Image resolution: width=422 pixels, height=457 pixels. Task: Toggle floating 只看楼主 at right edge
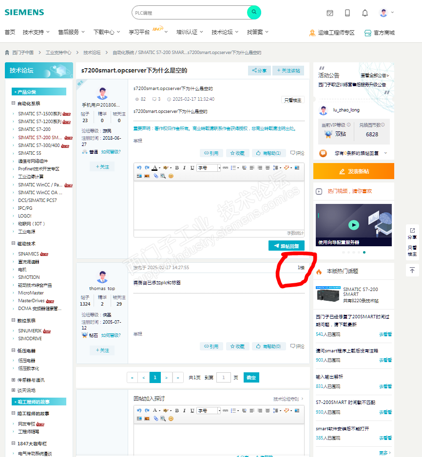[x=412, y=251]
